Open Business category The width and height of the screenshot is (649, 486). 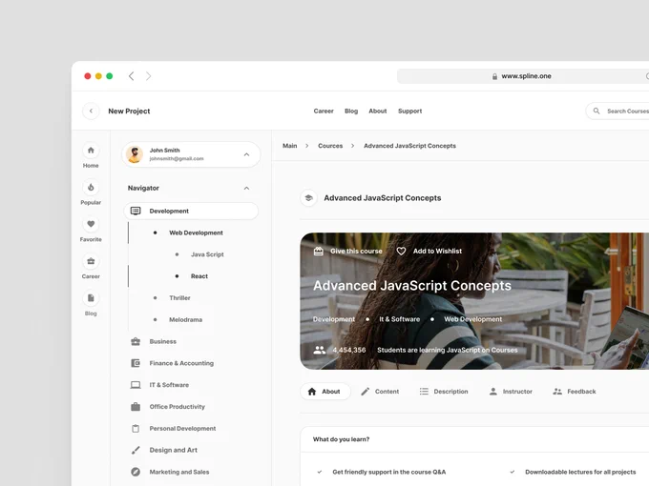pos(162,341)
